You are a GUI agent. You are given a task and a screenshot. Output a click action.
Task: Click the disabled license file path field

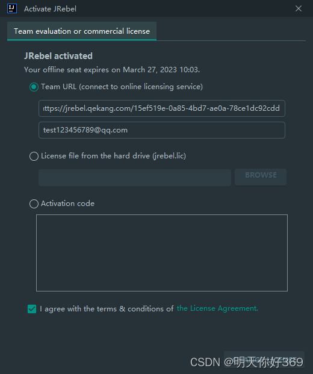click(x=135, y=178)
